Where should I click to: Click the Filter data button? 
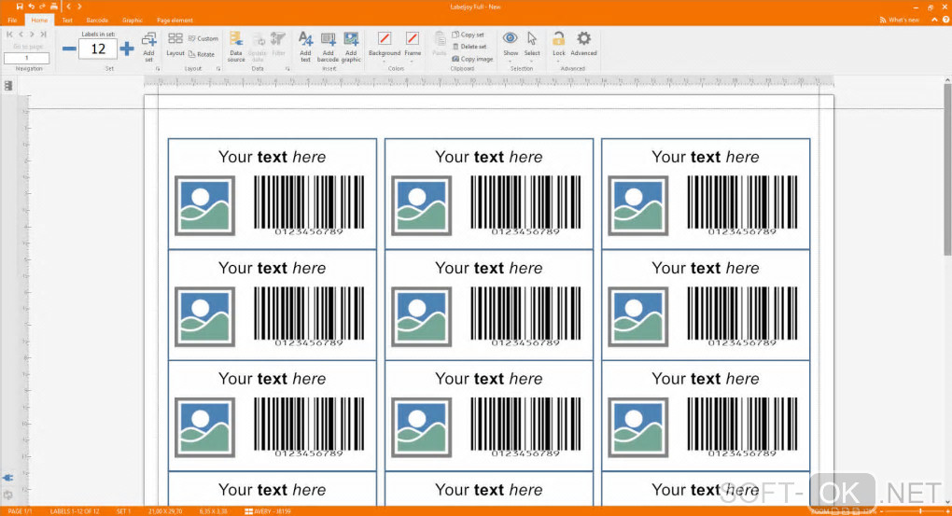coord(279,45)
